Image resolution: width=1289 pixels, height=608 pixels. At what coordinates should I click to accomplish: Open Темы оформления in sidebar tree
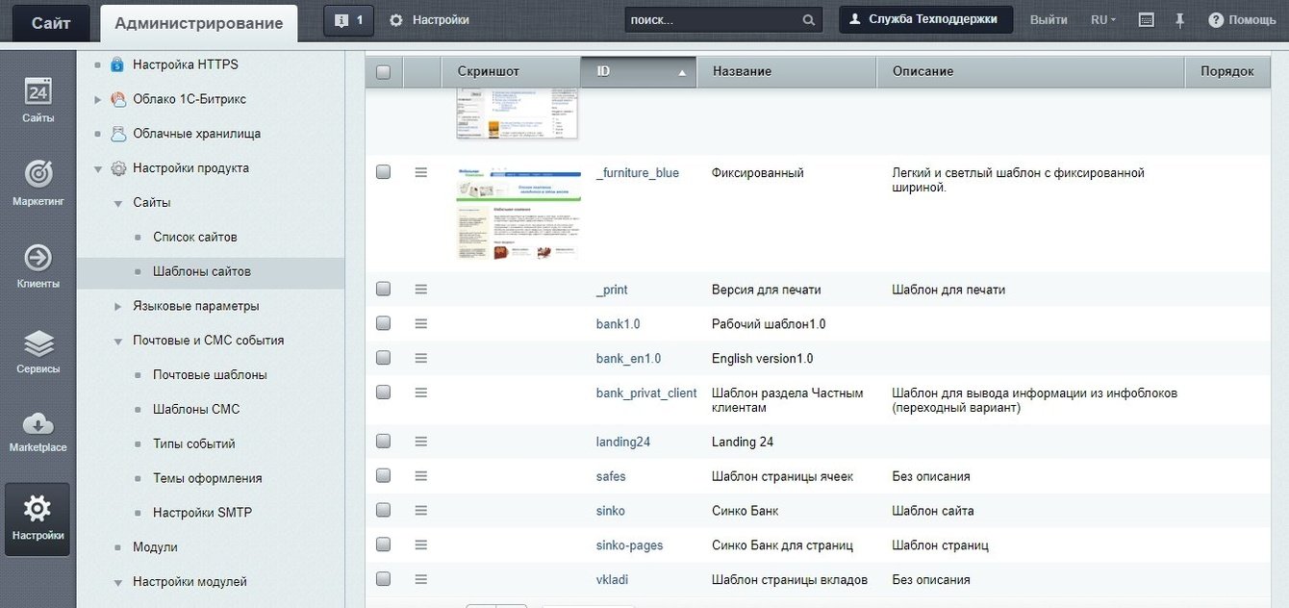[x=207, y=478]
